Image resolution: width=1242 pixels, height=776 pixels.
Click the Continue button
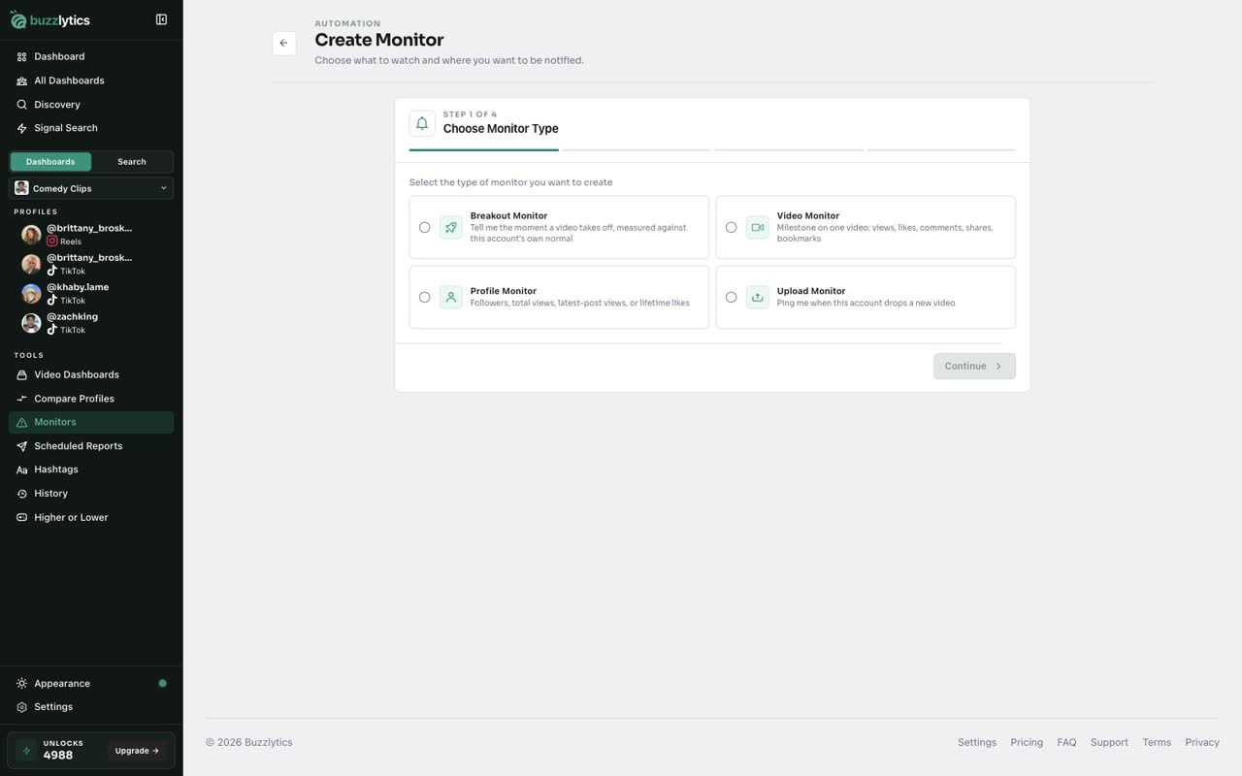click(x=974, y=367)
